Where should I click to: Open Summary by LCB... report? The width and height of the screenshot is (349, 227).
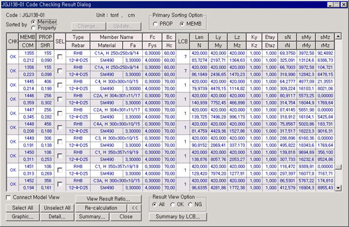[178, 217]
